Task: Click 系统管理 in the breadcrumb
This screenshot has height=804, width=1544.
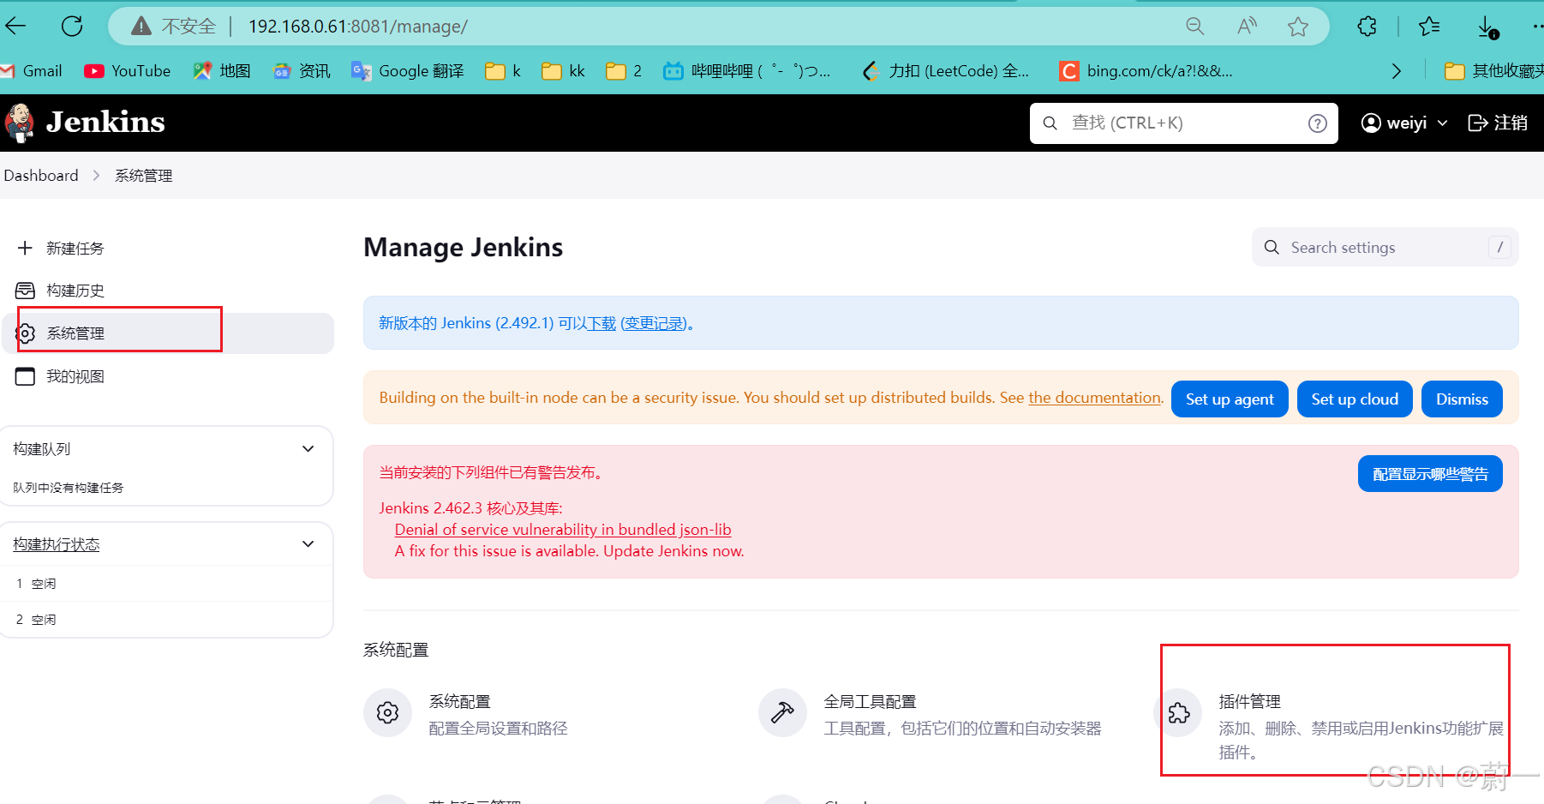Action: pos(144,176)
